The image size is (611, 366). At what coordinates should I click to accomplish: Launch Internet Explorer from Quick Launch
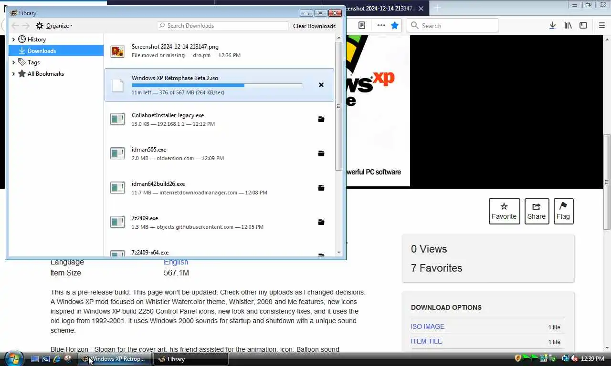tap(57, 359)
